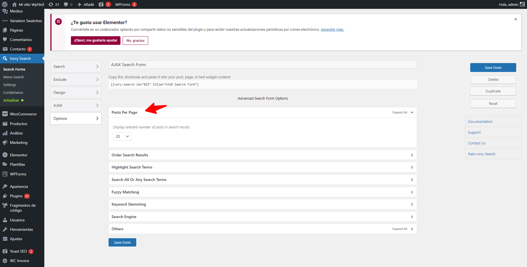Click the Comentarios bubble icon in sidebar
This screenshot has width=527, height=267.
(5, 40)
